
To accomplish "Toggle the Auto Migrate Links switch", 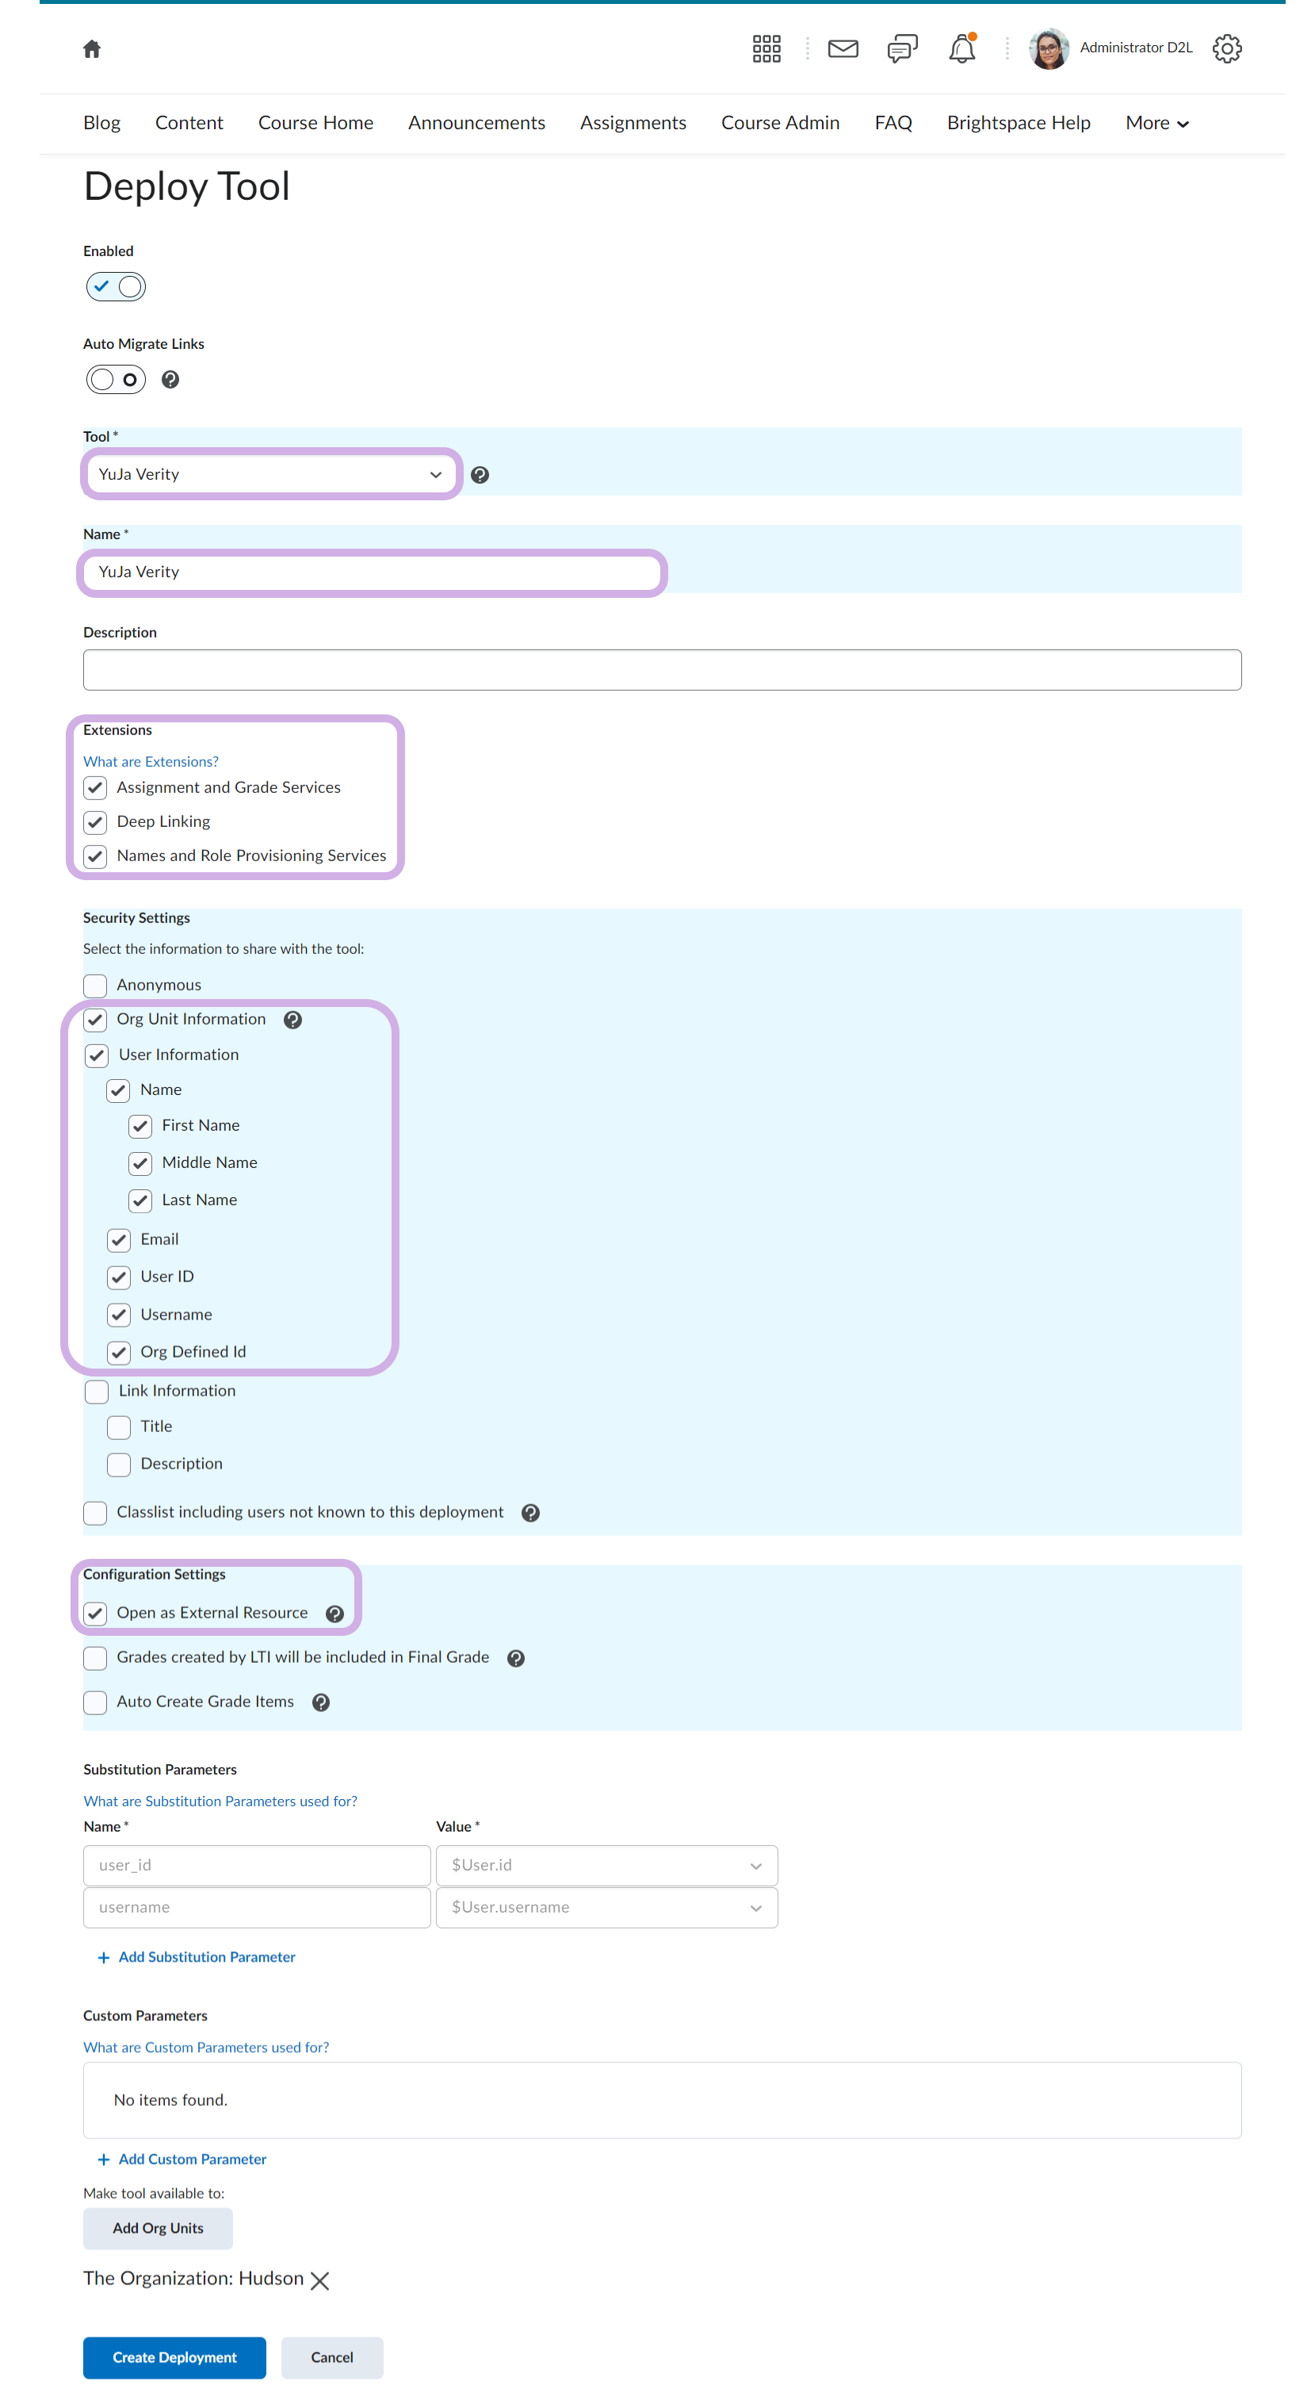I will click(115, 379).
